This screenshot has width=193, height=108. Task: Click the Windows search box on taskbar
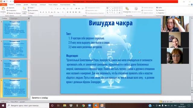click(x=27, y=105)
